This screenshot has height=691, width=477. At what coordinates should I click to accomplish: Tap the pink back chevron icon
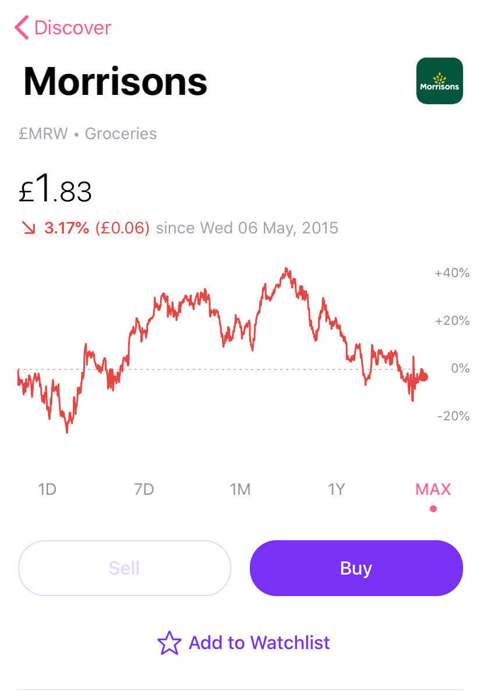pyautogui.click(x=22, y=27)
